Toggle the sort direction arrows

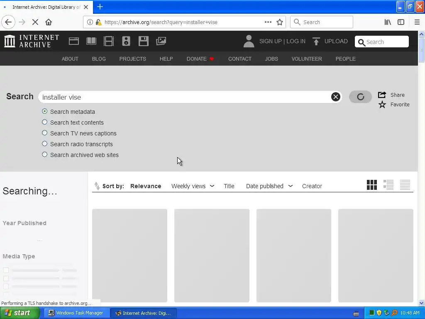97,186
